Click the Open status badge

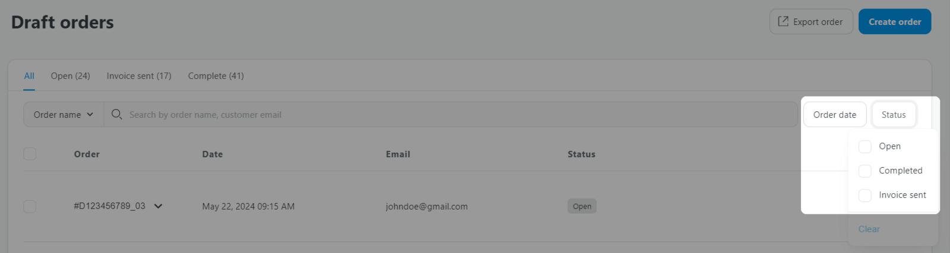(x=582, y=206)
